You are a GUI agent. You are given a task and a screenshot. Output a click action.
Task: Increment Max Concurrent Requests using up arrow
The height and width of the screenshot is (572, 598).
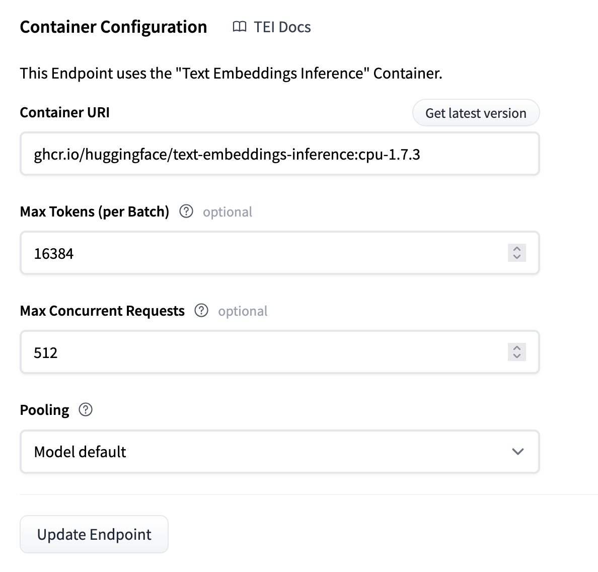pyautogui.click(x=517, y=348)
